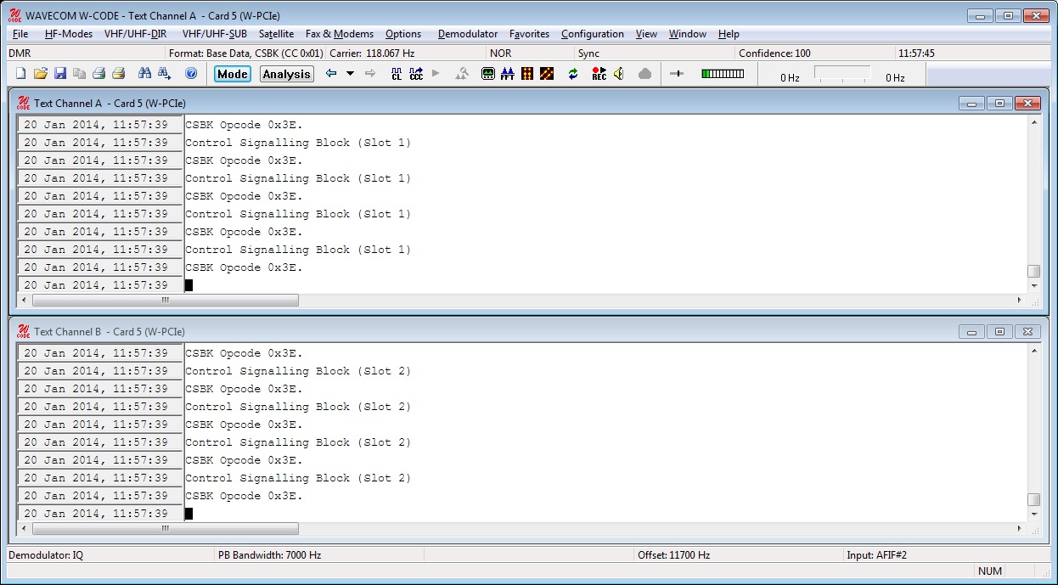Open the Window menu
Viewport: 1058px width, 585px height.
688,34
